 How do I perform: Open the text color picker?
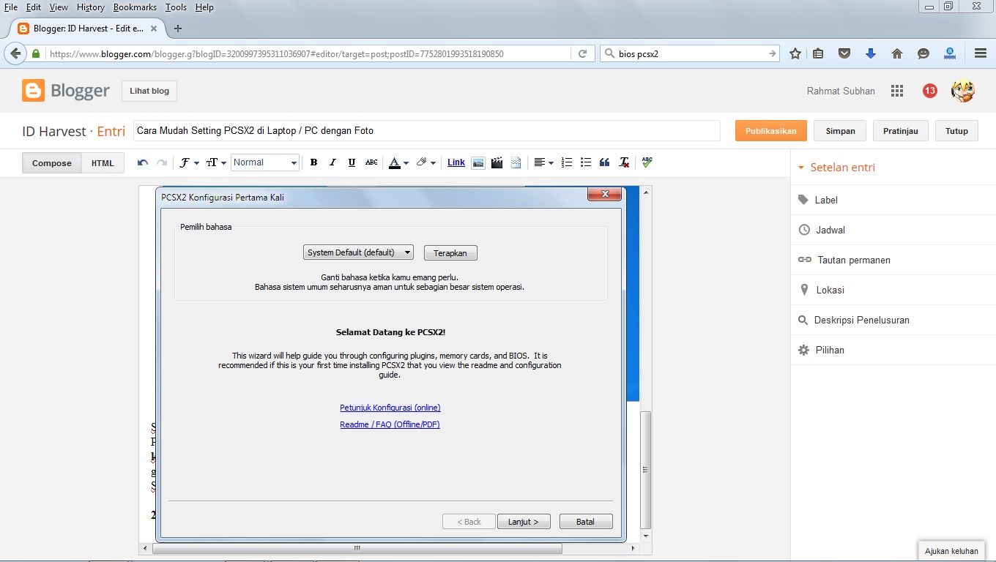click(x=398, y=162)
